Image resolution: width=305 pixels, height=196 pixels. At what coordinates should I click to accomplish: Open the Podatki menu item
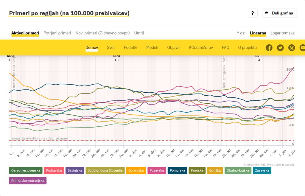click(x=130, y=48)
